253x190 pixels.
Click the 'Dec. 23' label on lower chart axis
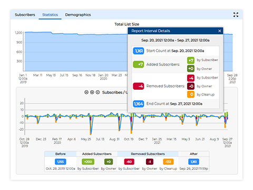coord(41,139)
